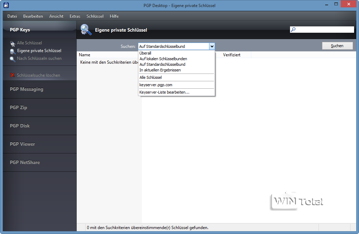Click the Nach Schlüsseln suchen magnifier icon
The width and height of the screenshot is (359, 234).
click(x=12, y=59)
